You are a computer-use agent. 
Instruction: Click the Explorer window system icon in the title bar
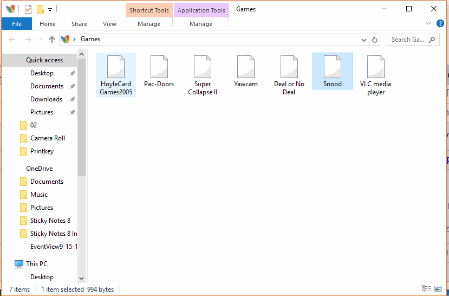[x=10, y=9]
